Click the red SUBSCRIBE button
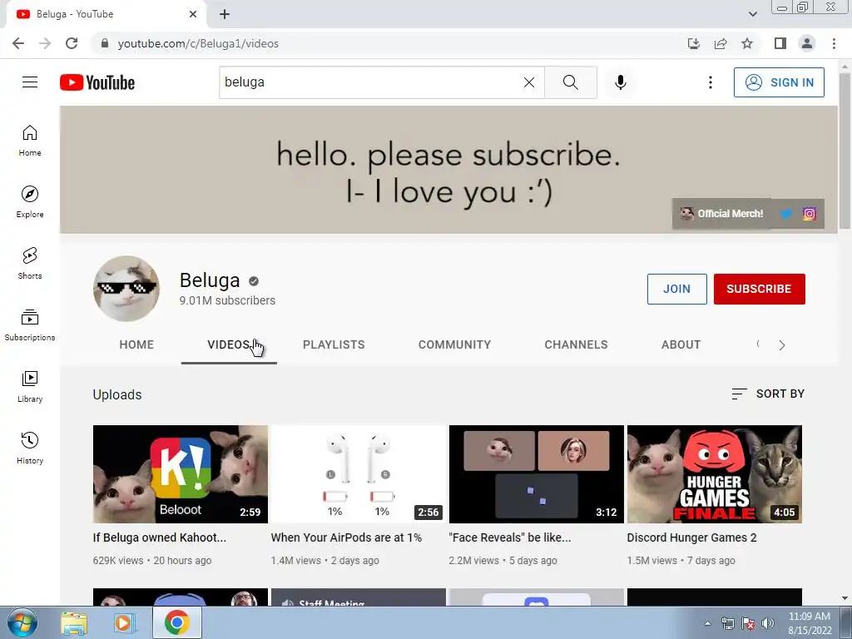 tap(759, 289)
